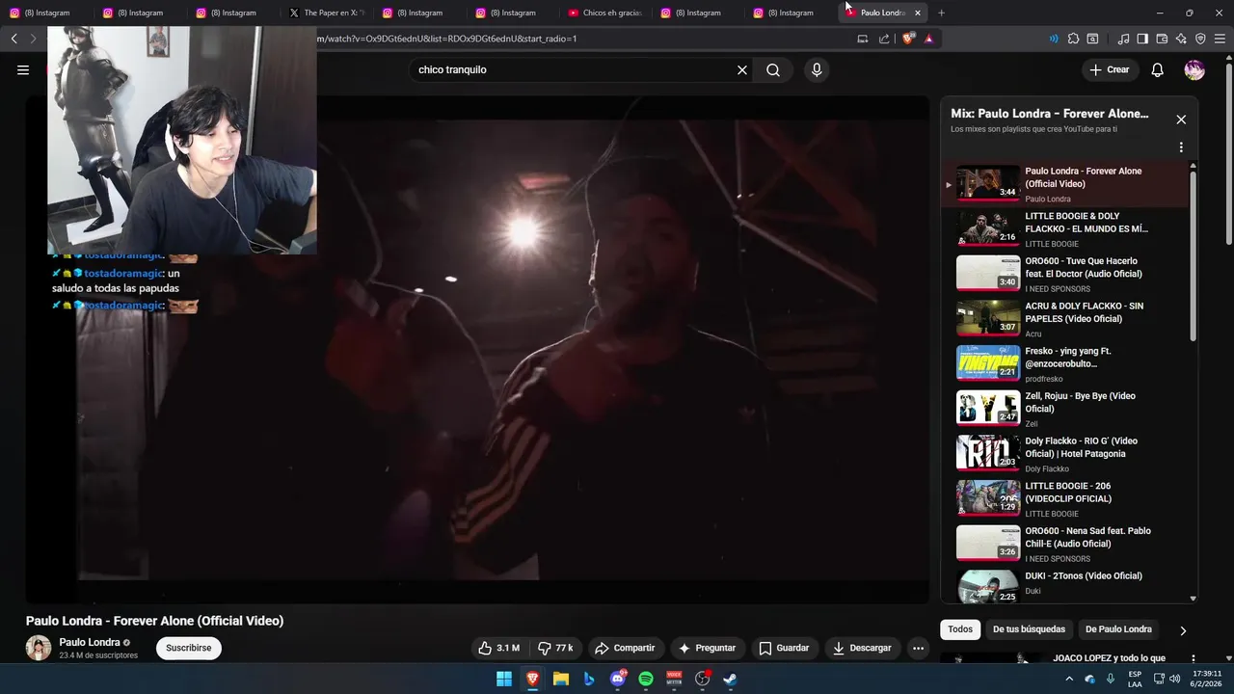Click the Crear create button
1234x694 pixels.
(x=1109, y=69)
